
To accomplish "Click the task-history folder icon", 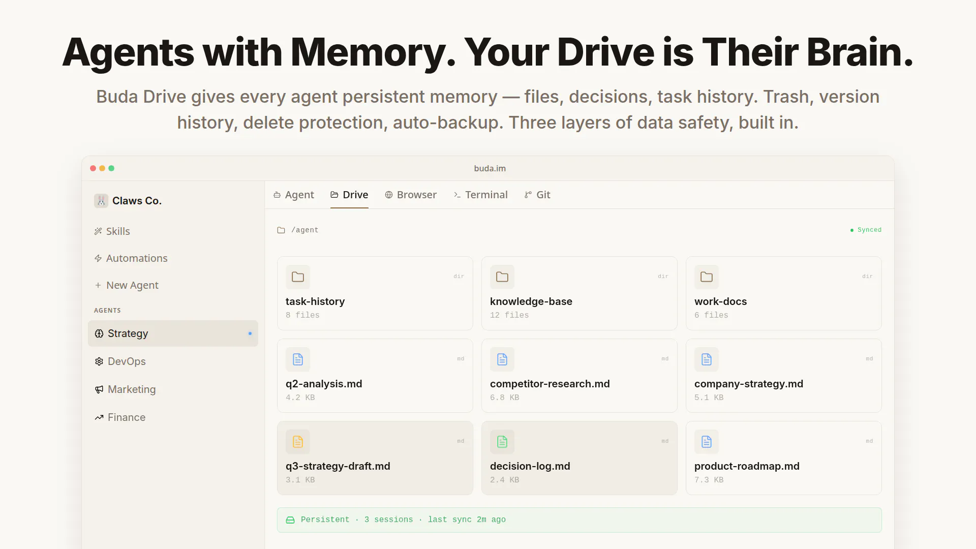I will 298,277.
